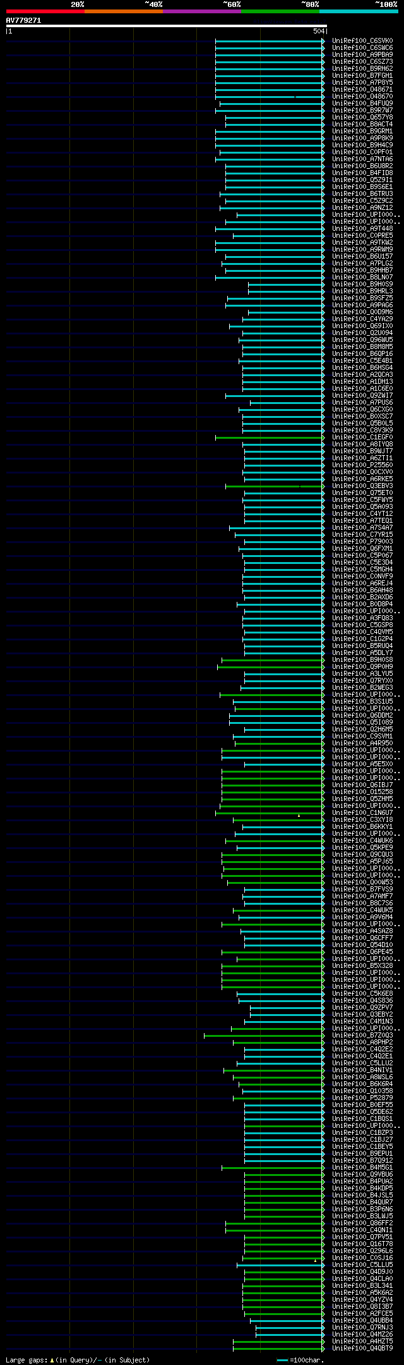The width and height of the screenshot is (404, 1365).
Task: Select the UniRef100_Q5Z9I1 entry
Action: (362, 180)
